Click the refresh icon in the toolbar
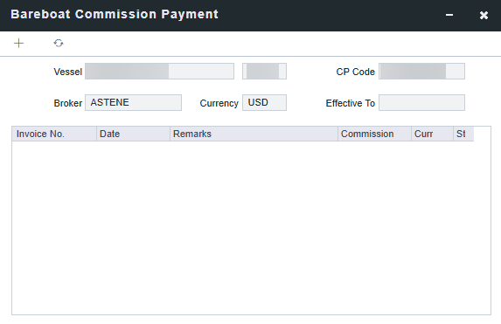 (59, 43)
